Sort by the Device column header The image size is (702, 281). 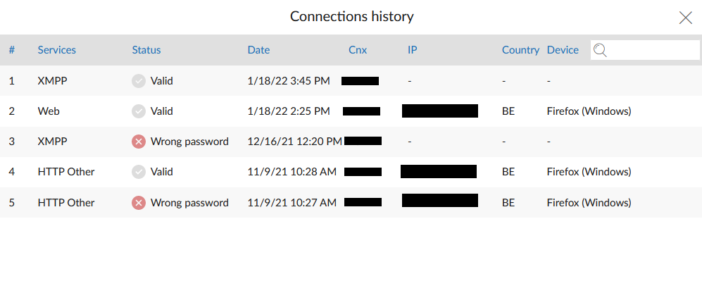(x=563, y=50)
